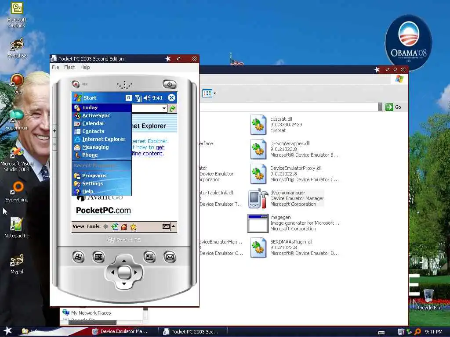Open Settings from Start menu
Screen dimensions: 450x337
click(x=102, y=183)
